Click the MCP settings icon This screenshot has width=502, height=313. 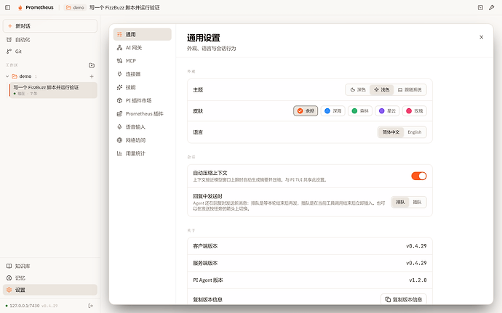click(x=119, y=61)
